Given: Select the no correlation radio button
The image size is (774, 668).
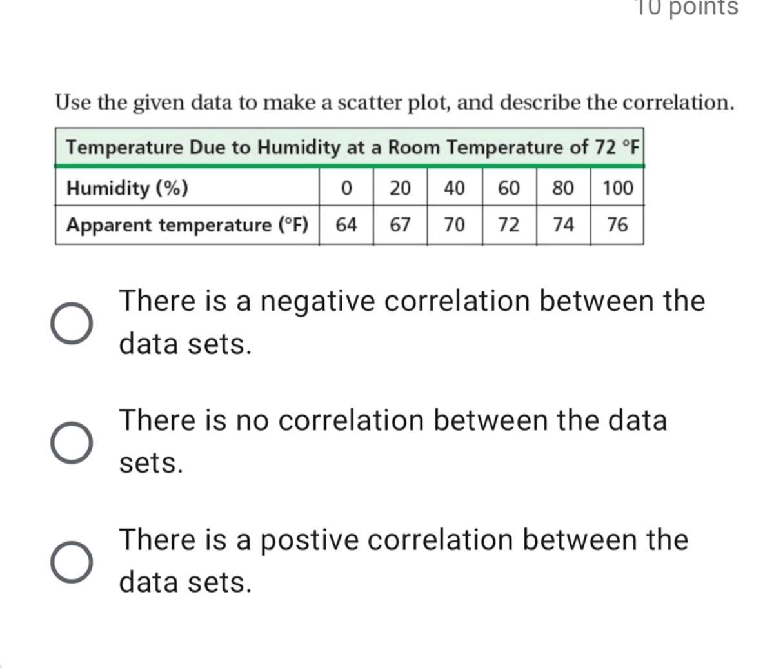Looking at the screenshot, I should pyautogui.click(x=71, y=442).
